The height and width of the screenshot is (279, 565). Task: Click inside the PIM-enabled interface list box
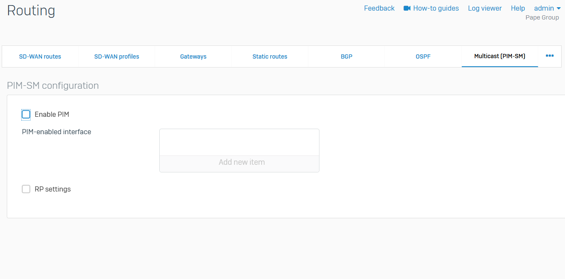[239, 142]
